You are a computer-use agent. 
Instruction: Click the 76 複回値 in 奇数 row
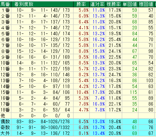151,127
